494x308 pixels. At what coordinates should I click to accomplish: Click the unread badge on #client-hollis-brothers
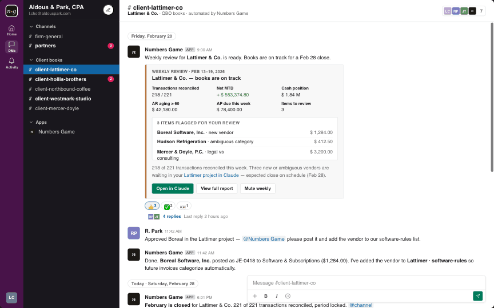(110, 79)
